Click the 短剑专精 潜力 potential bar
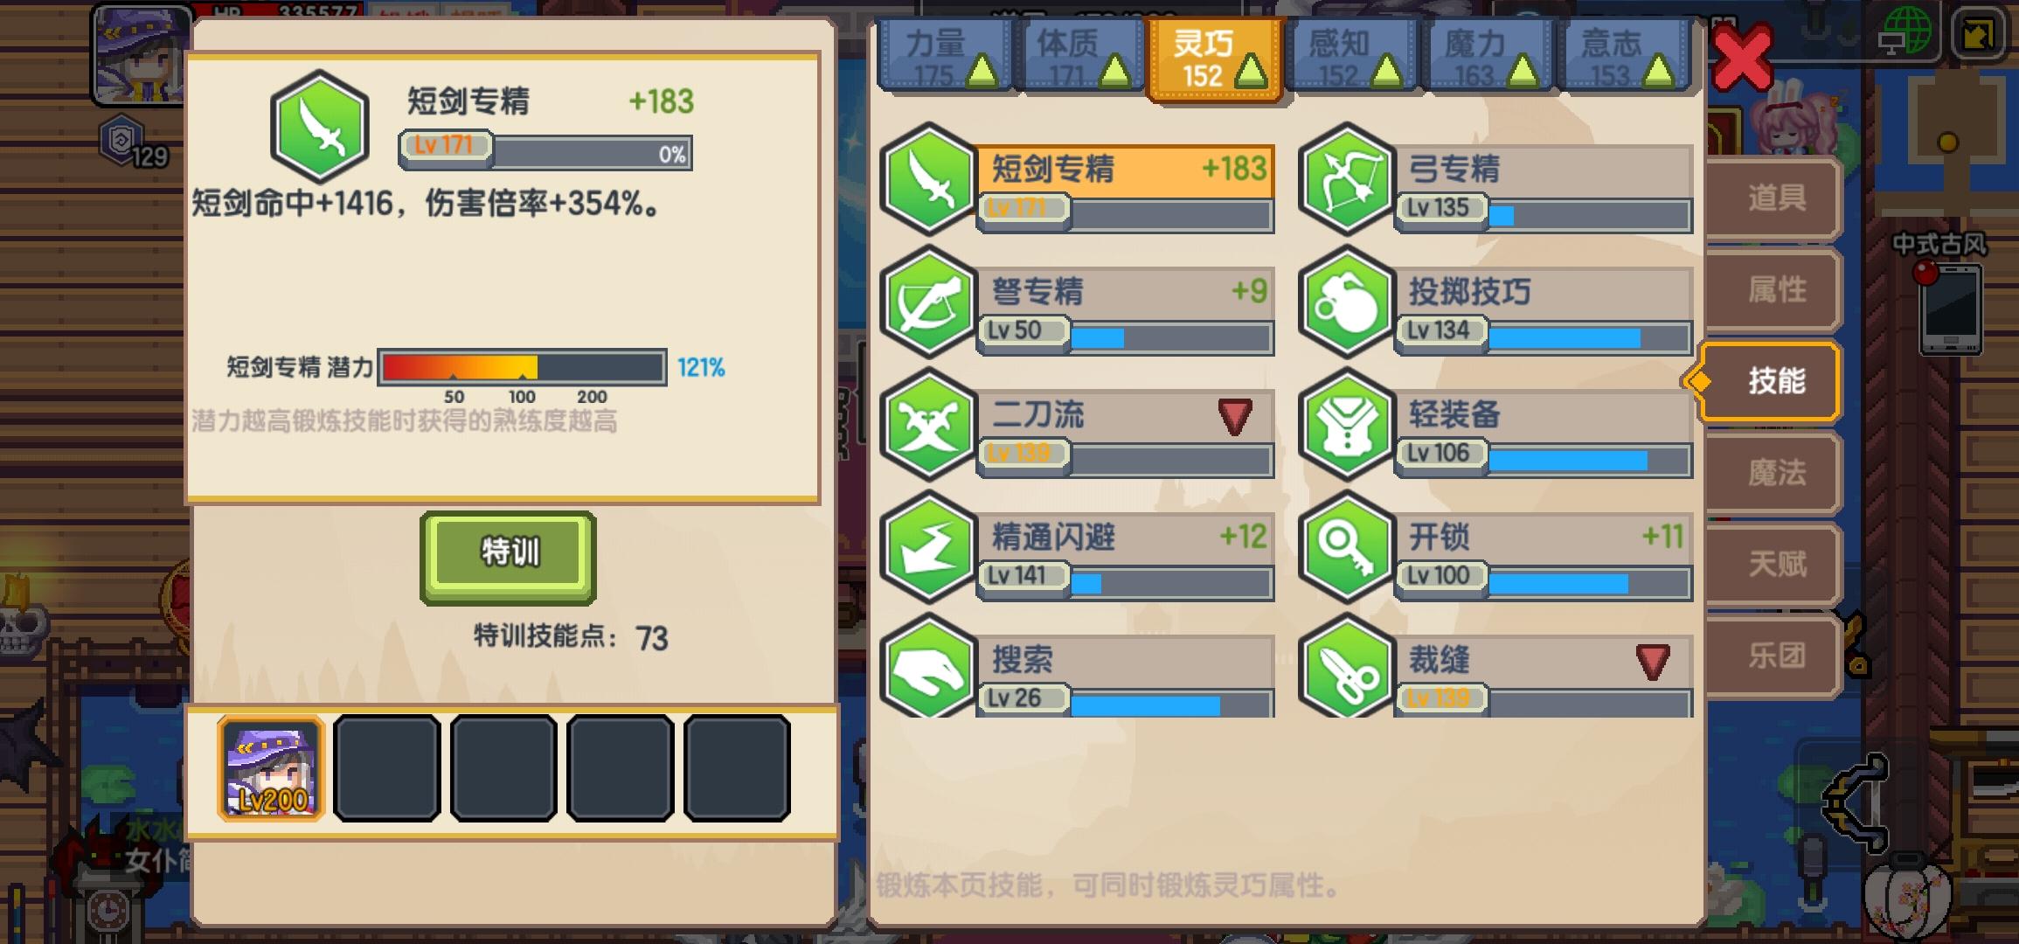 point(523,367)
